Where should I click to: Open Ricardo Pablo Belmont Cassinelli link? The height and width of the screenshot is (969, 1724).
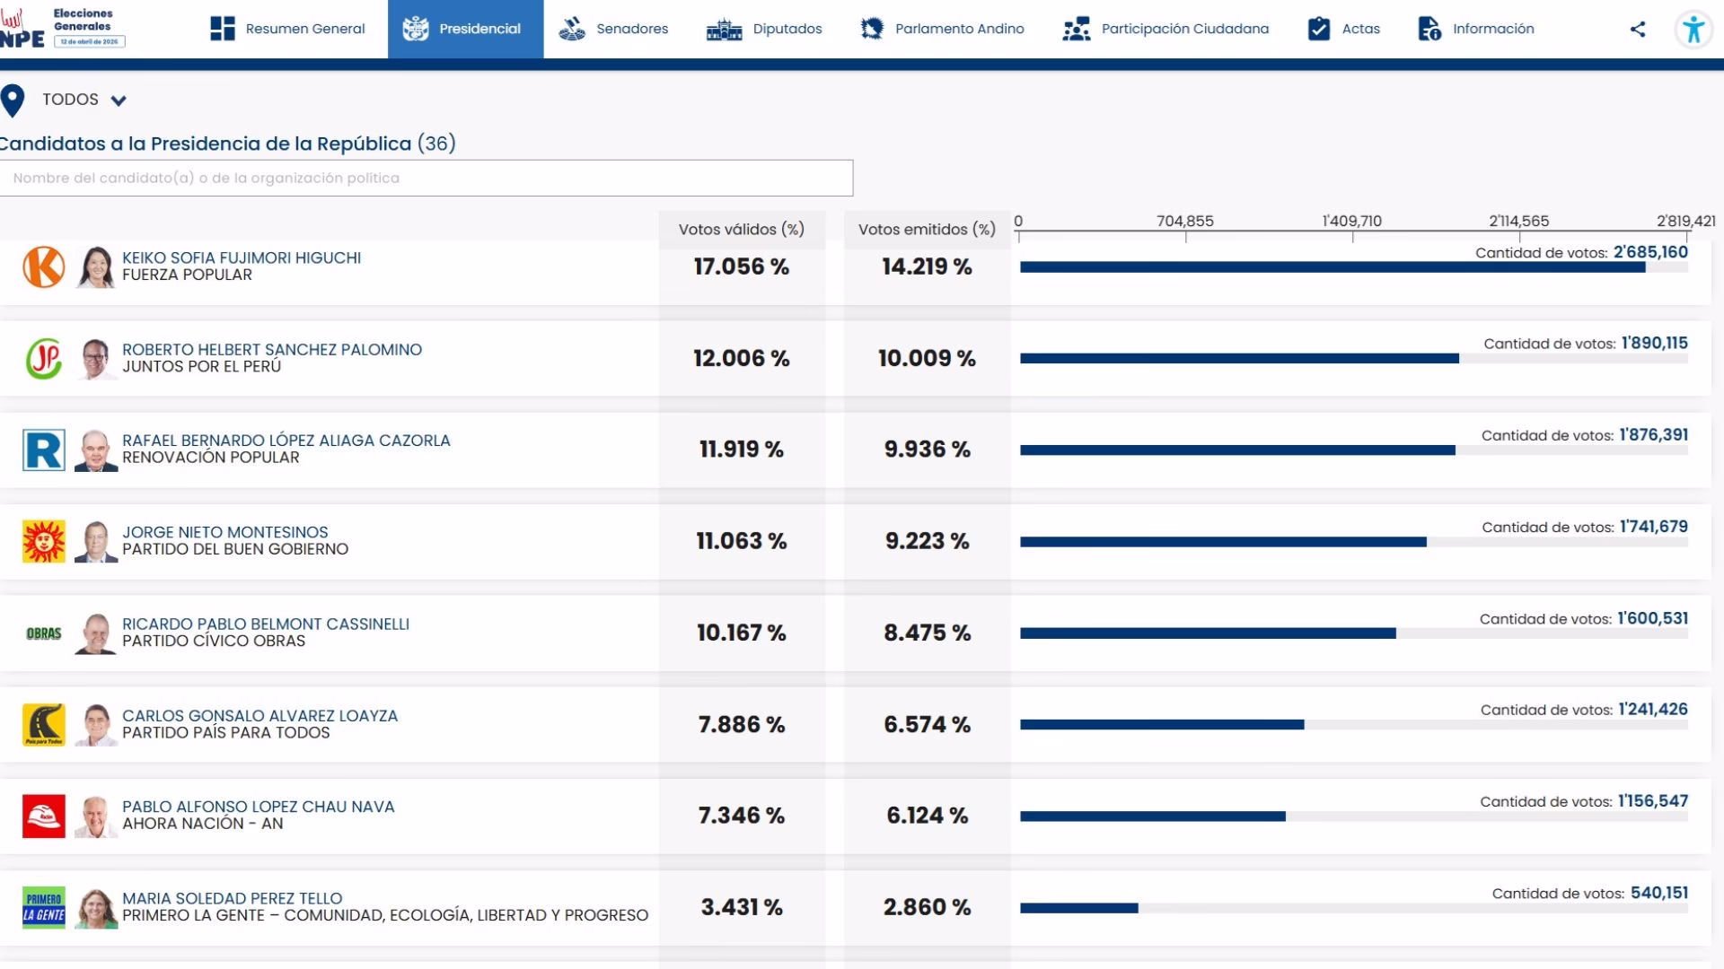[x=266, y=624]
